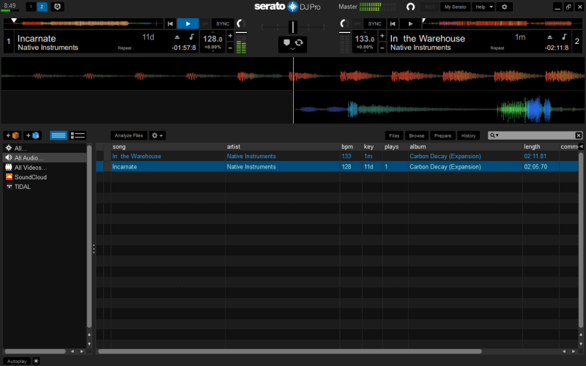Play deck 1 with the blue play button
This screenshot has width=586, height=366.
(x=188, y=23)
